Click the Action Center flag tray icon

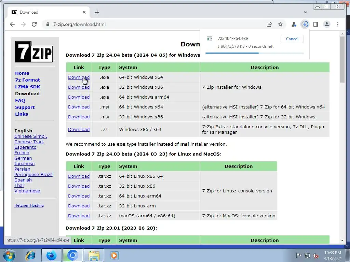tap(298, 255)
